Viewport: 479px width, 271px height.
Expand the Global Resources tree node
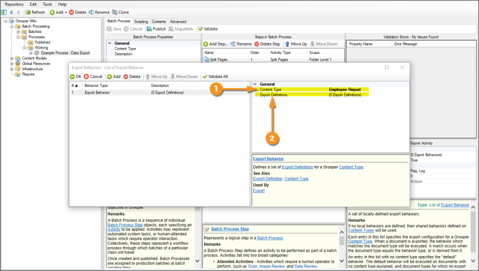pos(11,64)
